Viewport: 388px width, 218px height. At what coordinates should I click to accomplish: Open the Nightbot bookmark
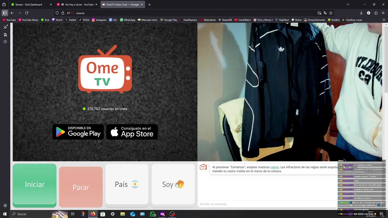coord(282,20)
